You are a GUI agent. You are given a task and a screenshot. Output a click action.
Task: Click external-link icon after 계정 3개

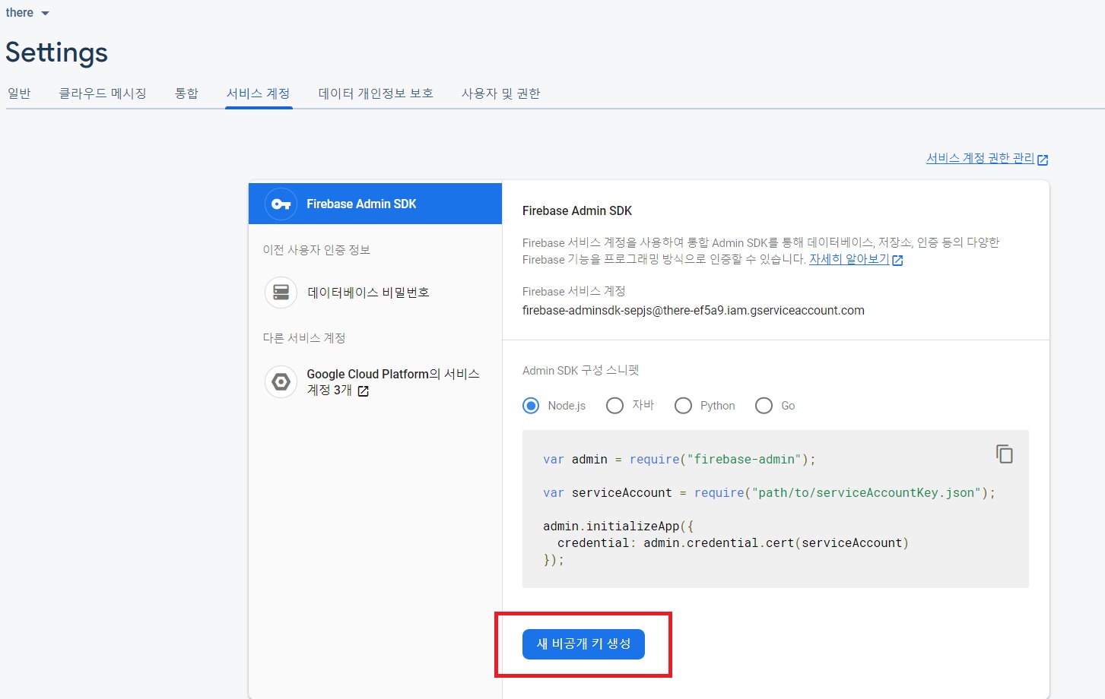364,391
